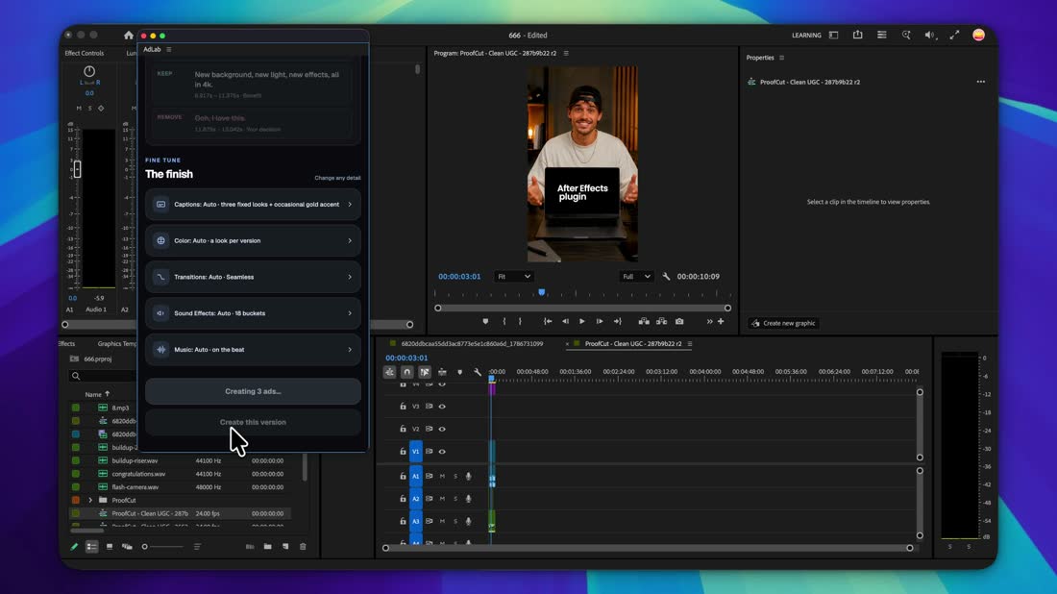The image size is (1057, 594).
Task: Toggle V1 track targeting
Action: coord(416,452)
